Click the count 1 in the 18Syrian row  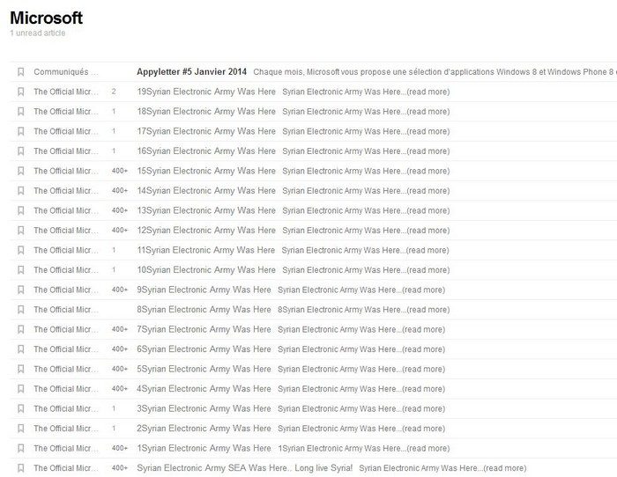click(114, 112)
